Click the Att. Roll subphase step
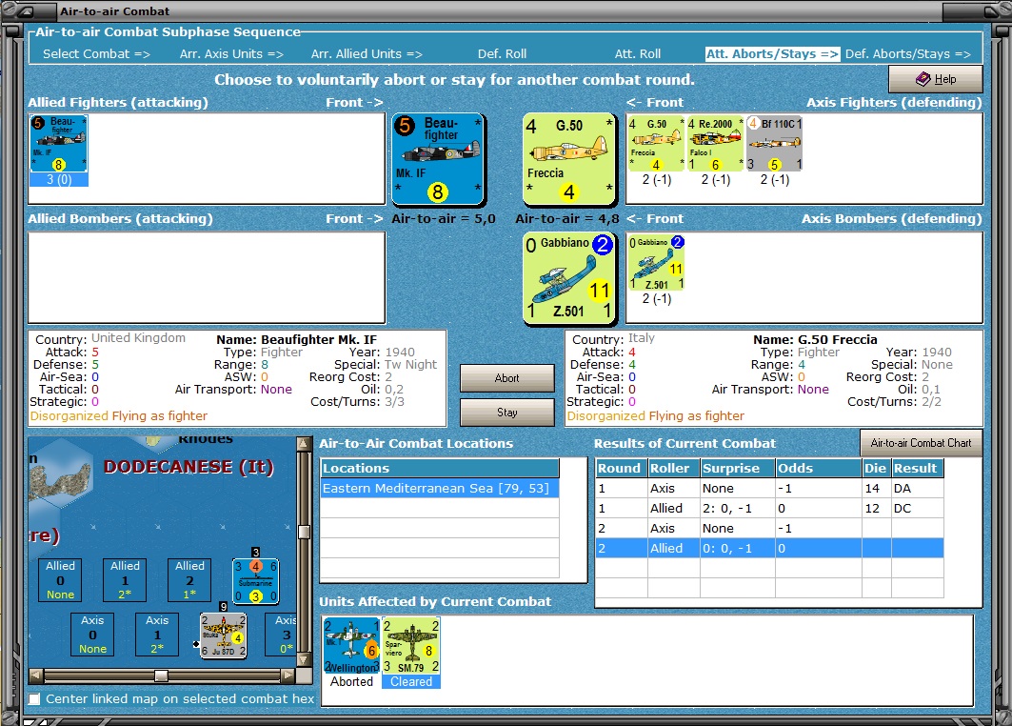Screen dimensions: 1012x726 point(638,54)
